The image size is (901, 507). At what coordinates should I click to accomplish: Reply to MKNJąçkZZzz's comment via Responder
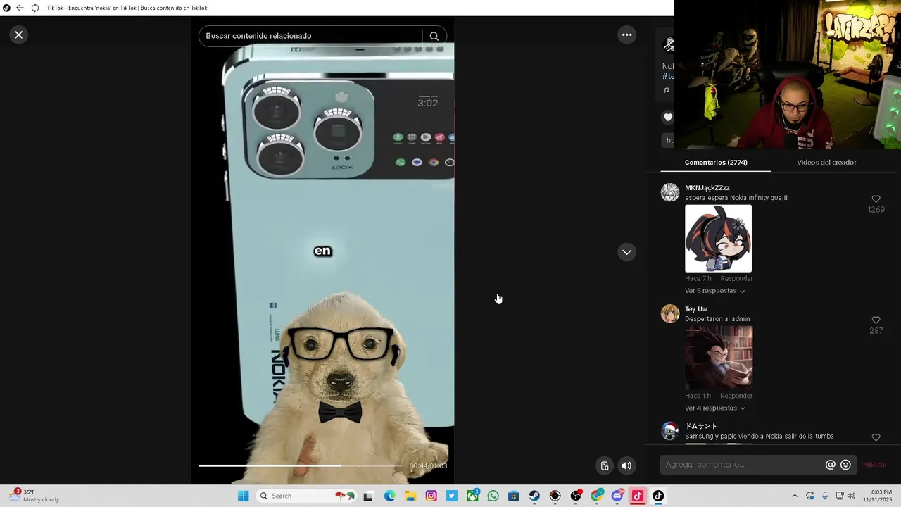(736, 279)
